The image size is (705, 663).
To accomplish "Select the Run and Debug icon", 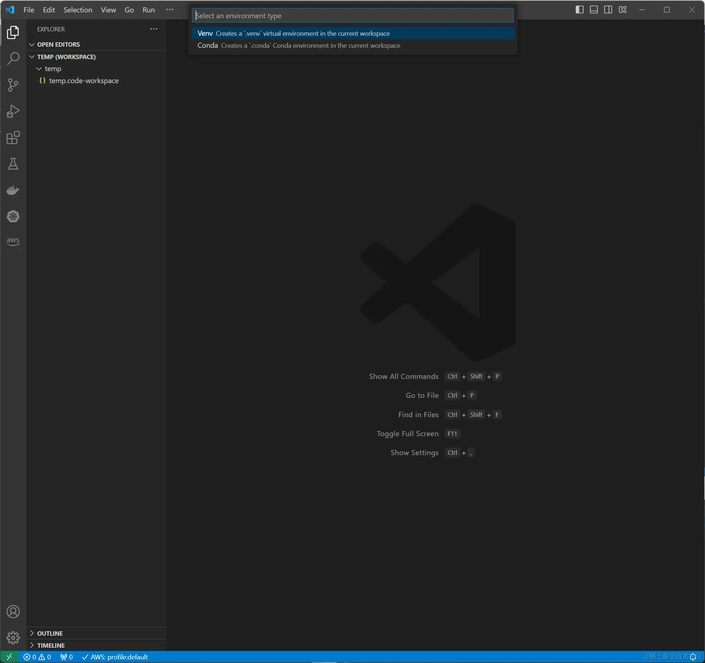I will 13,111.
